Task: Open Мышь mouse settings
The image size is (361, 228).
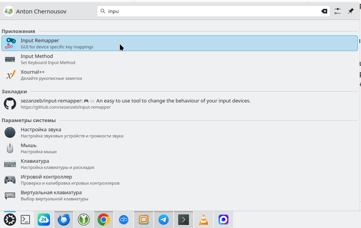Action: tap(29, 148)
